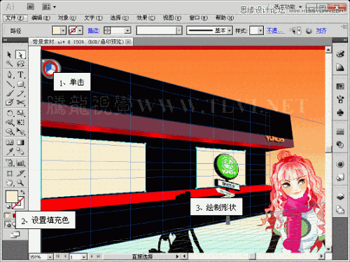Select the Column Graph tool
Screen dimensions: 350x262
coord(20,163)
